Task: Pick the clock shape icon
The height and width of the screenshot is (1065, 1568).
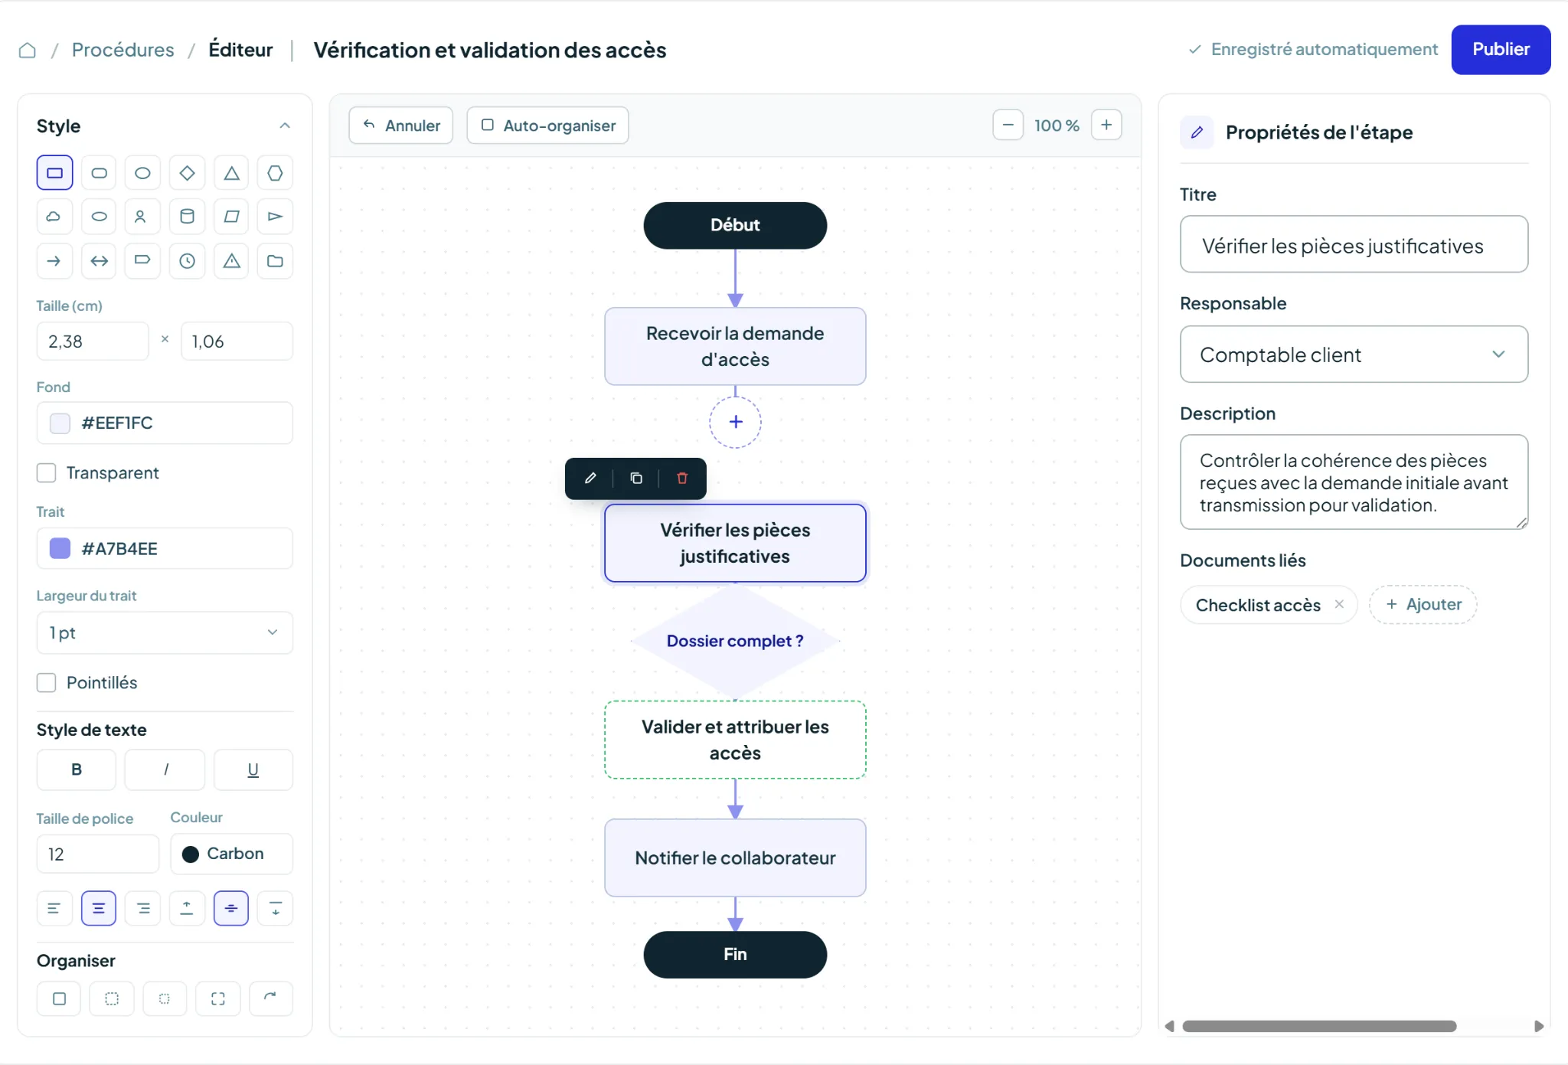Action: click(187, 261)
